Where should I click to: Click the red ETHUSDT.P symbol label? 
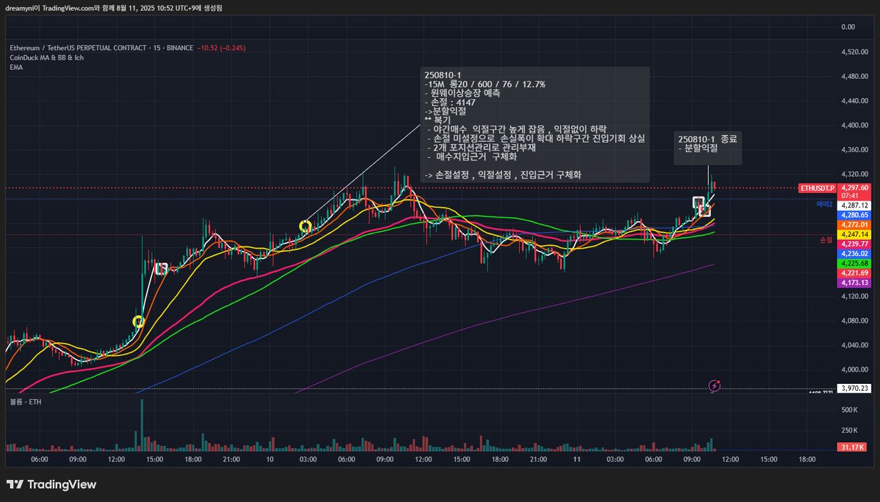(x=816, y=187)
